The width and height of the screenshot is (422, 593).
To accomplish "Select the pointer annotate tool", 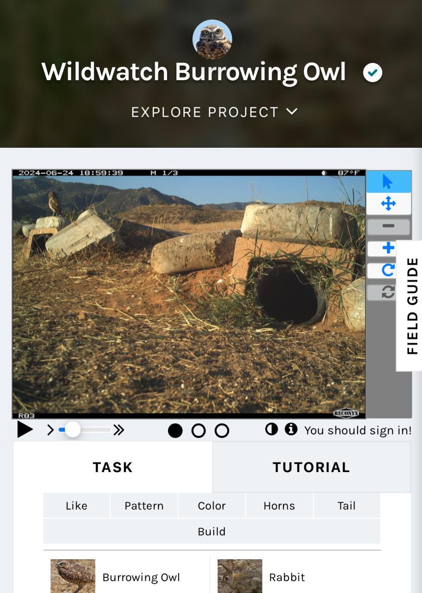I will (x=388, y=182).
